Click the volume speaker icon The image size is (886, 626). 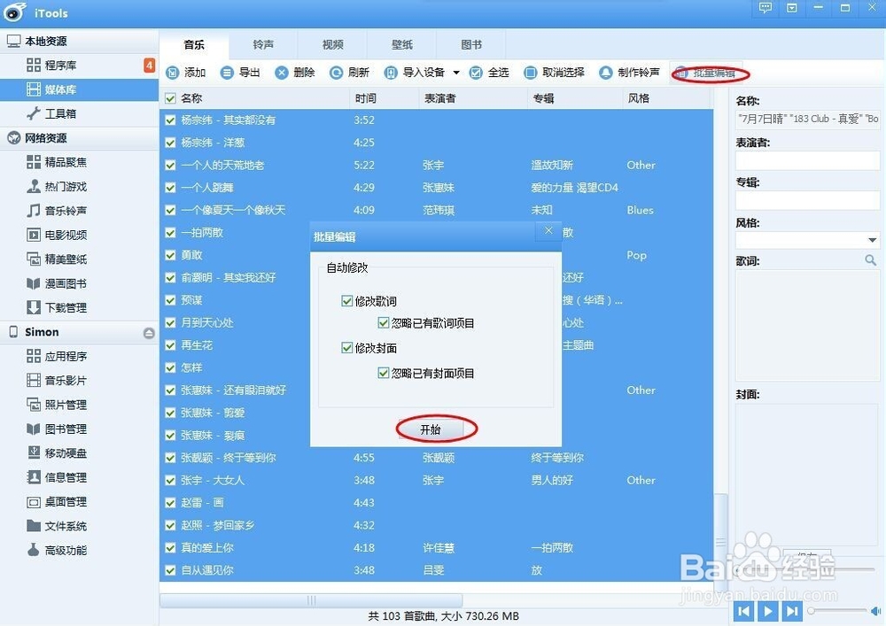(876, 611)
